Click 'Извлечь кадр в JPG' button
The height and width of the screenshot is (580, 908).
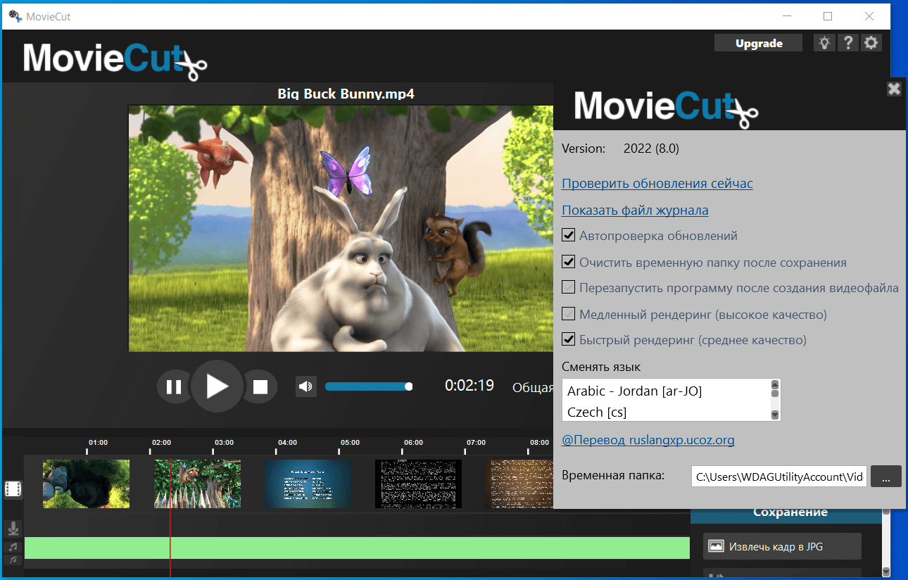(x=782, y=546)
